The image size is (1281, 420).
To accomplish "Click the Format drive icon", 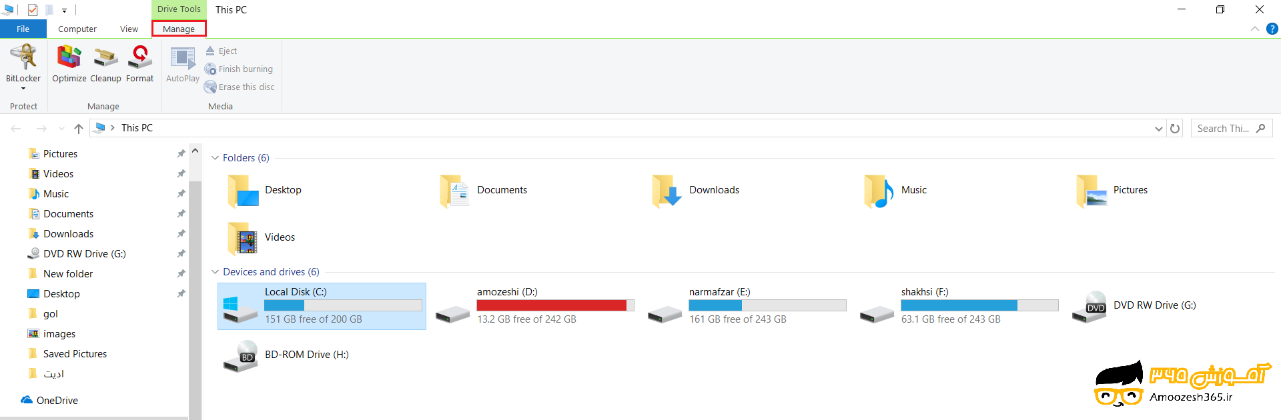I will pos(139,64).
